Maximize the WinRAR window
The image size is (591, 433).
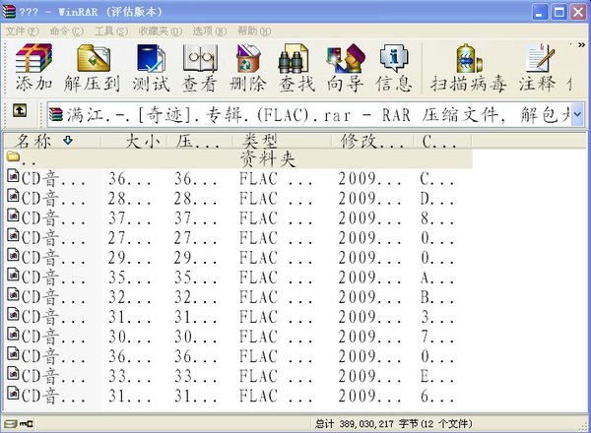558,12
